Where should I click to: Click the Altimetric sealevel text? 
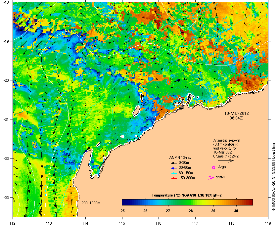227,140
